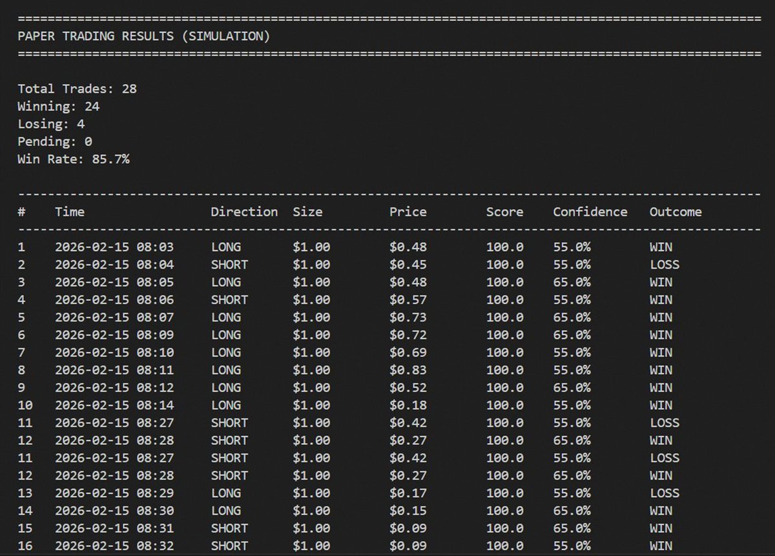This screenshot has height=556, width=775.
Task: Click the price value '$0.72'
Action: coord(408,335)
